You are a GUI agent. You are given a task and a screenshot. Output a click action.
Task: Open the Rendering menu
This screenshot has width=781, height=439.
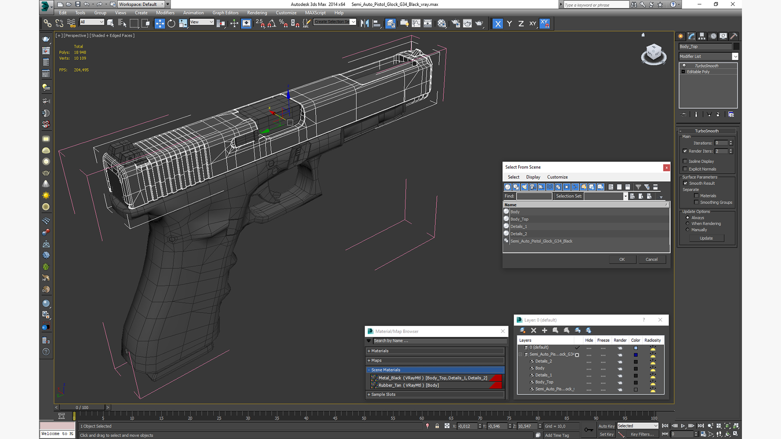click(257, 13)
